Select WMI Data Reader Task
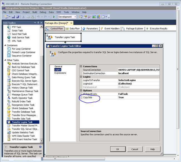Screen dimensions: 181x162 (x=23, y=136)
